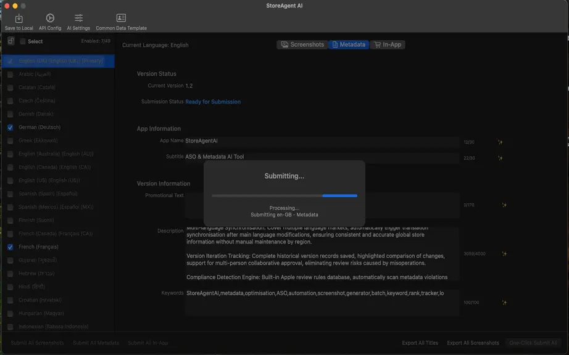
Task: Click Export All Screenshots button
Action: point(473,343)
